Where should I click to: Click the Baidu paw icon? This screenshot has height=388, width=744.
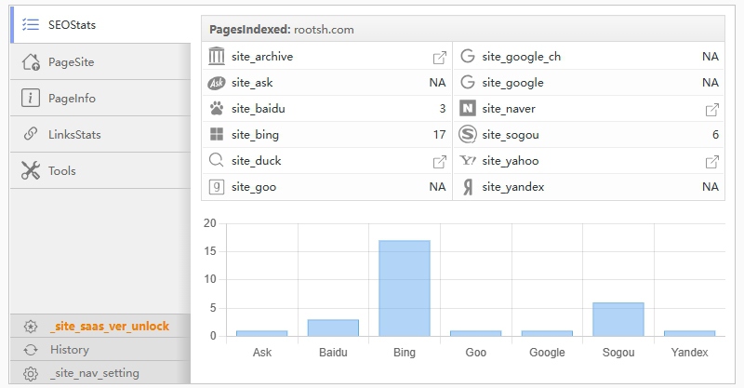pyautogui.click(x=217, y=109)
